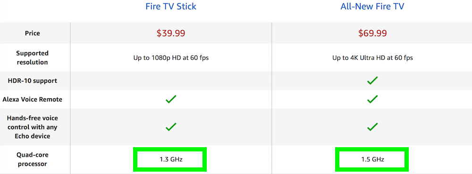Open the Fire TV Stick product link
Screen dimensions: 472x174
171,6
